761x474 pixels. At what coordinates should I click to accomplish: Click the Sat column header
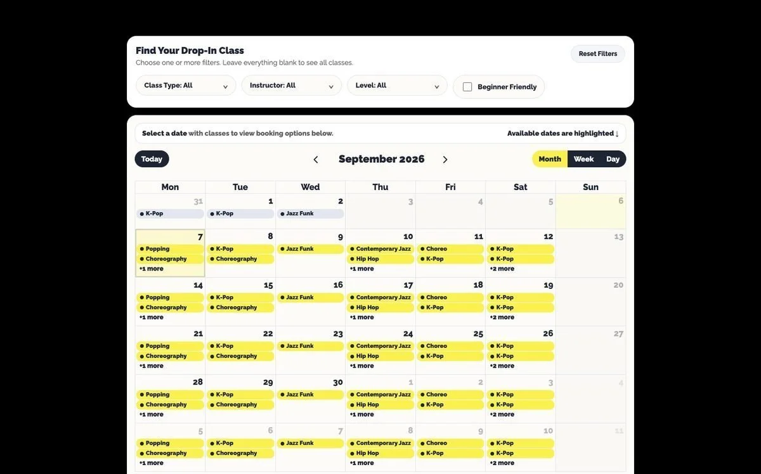[521, 187]
